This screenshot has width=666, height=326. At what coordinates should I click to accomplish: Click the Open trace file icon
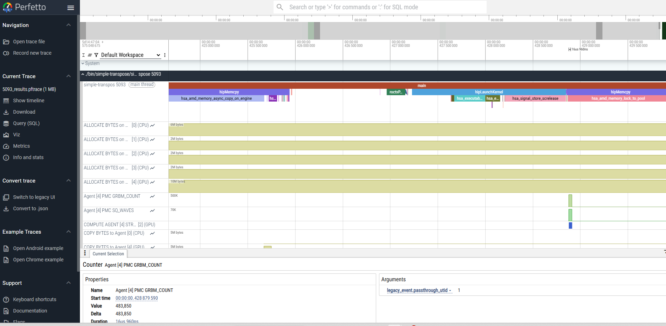(x=6, y=42)
